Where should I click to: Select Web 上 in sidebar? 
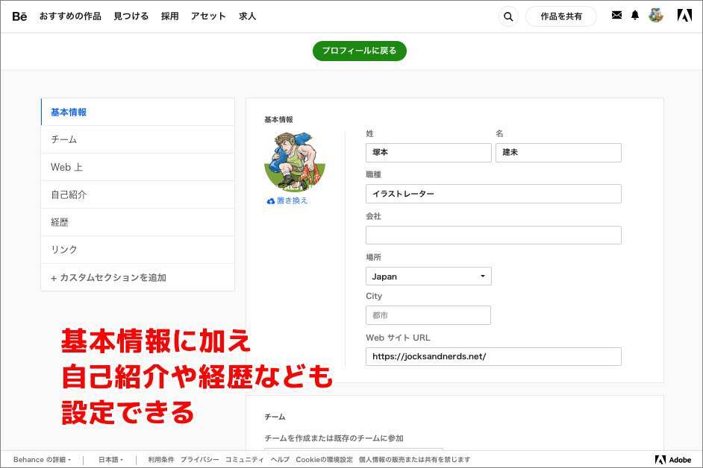pyautogui.click(x=137, y=167)
